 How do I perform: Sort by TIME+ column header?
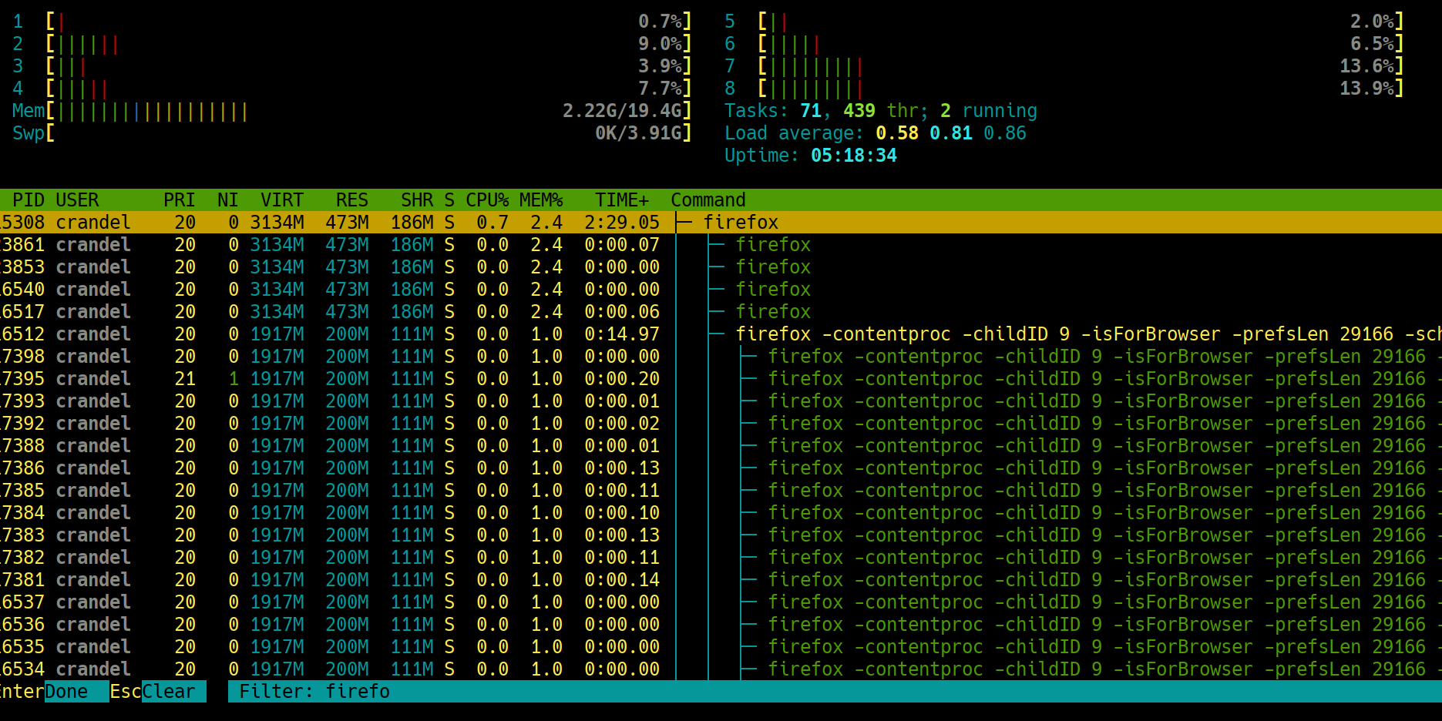point(622,200)
